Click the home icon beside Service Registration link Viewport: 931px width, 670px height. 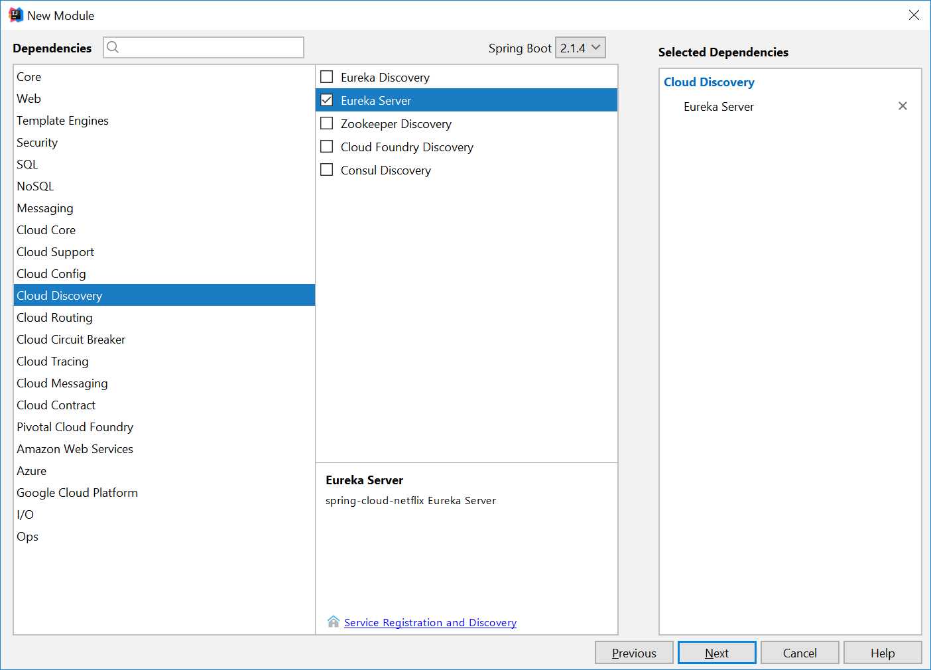coord(334,622)
